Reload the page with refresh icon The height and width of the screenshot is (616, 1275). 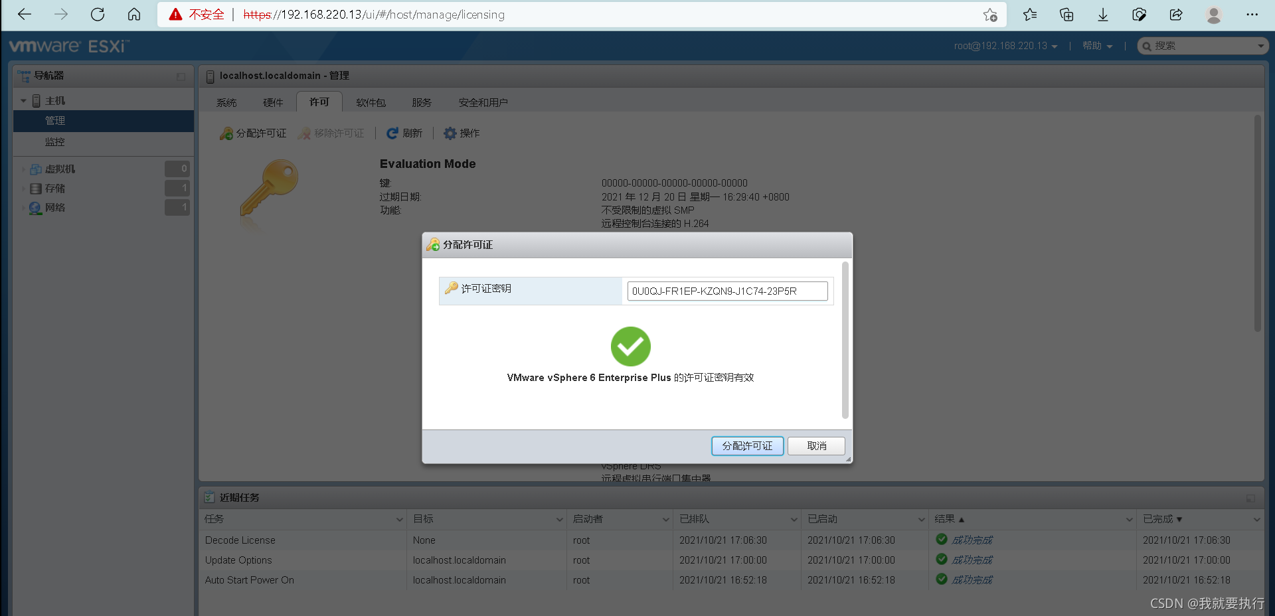98,15
